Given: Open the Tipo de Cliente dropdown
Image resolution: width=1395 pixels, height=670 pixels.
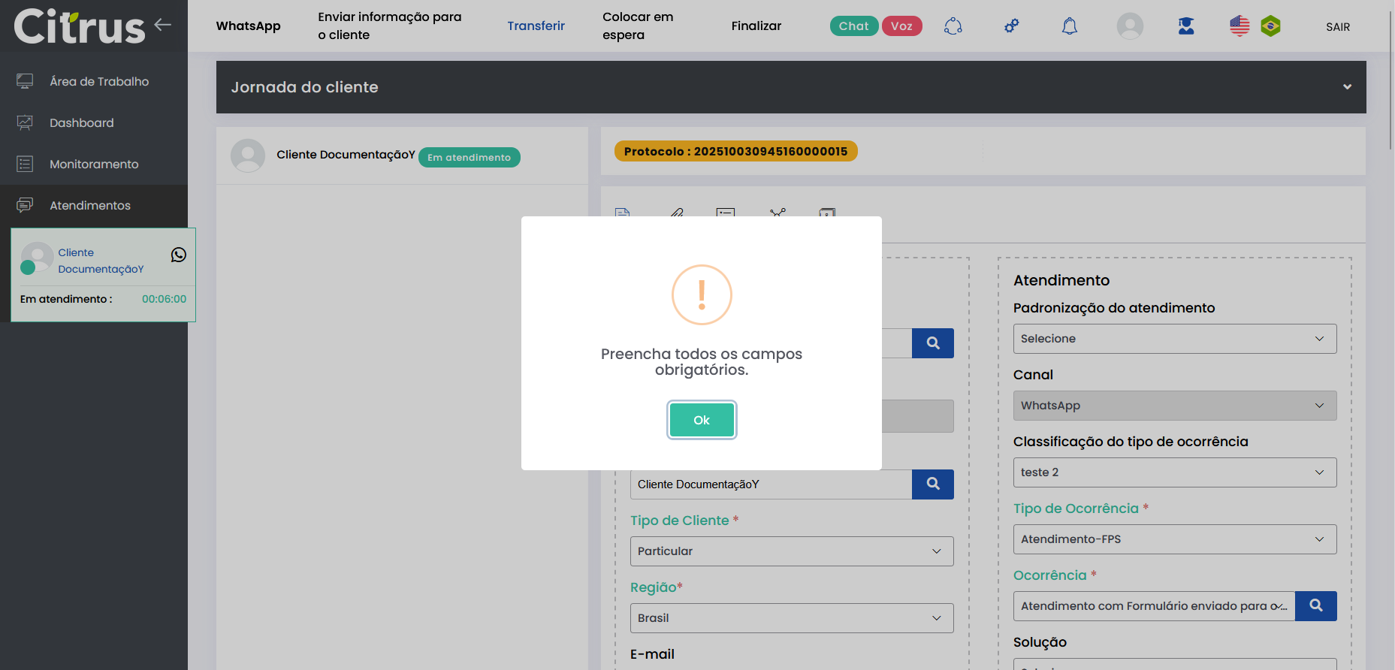Looking at the screenshot, I should tap(791, 551).
